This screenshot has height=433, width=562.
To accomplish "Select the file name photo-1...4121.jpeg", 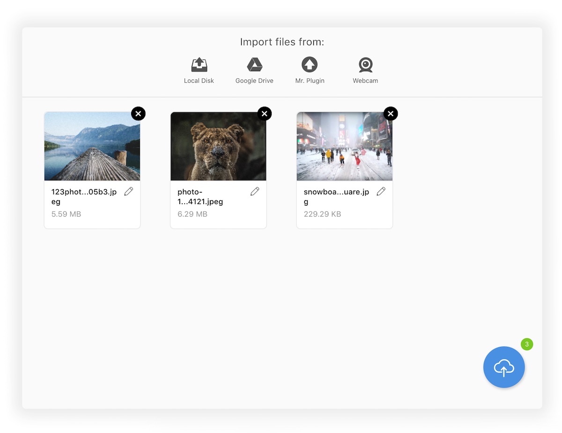I will [200, 197].
